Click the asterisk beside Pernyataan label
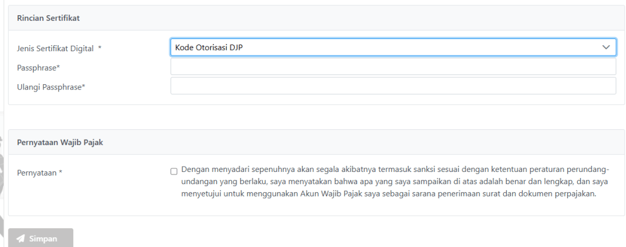Image resolution: width=626 pixels, height=247 pixels. click(x=61, y=173)
